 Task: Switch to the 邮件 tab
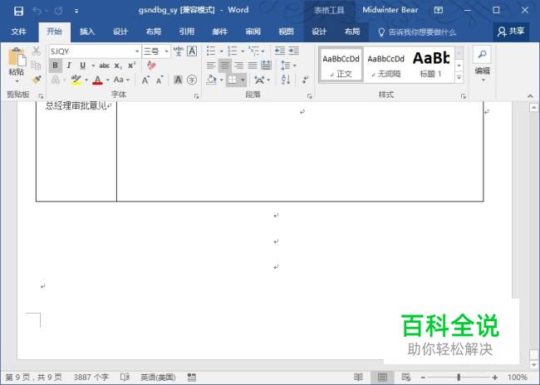(x=219, y=32)
